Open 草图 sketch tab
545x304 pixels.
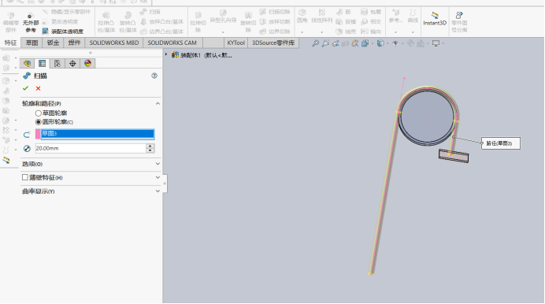[32, 43]
